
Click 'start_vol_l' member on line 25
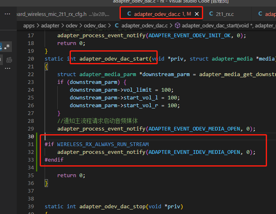[140, 98]
